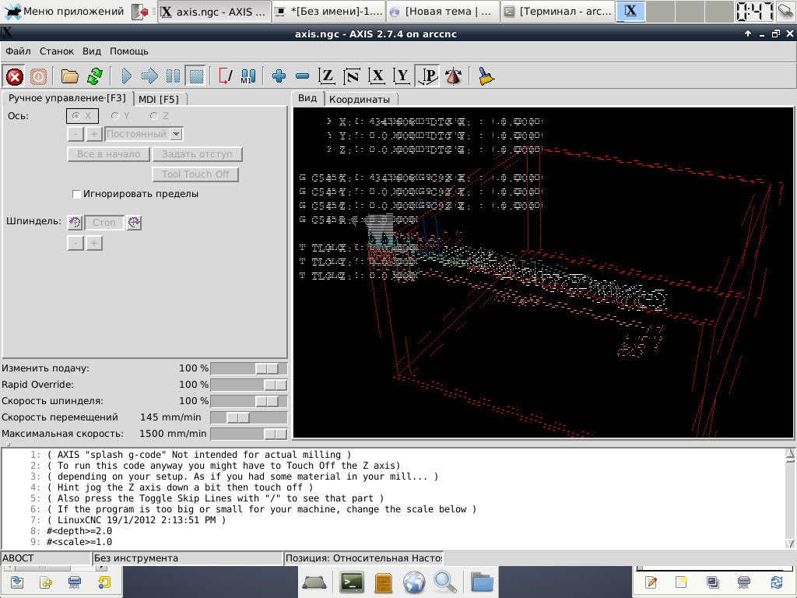The image size is (797, 598).
Task: Open the Станок menu
Action: point(57,51)
